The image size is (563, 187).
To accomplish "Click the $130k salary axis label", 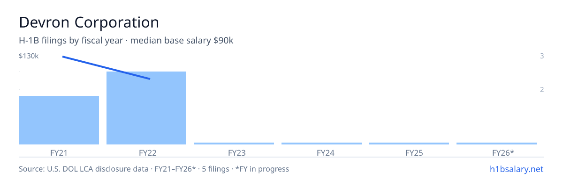I will click(29, 56).
